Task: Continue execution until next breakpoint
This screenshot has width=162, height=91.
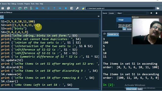Action: click(60, 8)
